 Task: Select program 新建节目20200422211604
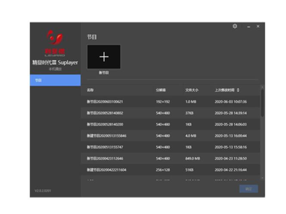point(106,170)
